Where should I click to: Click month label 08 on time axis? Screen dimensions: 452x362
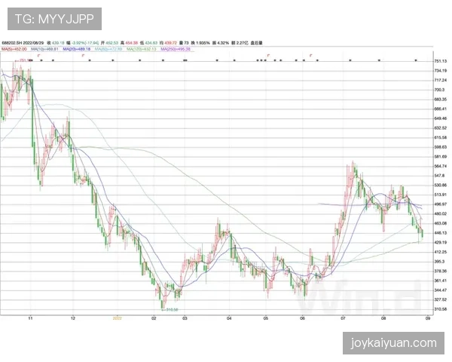coord(383,318)
